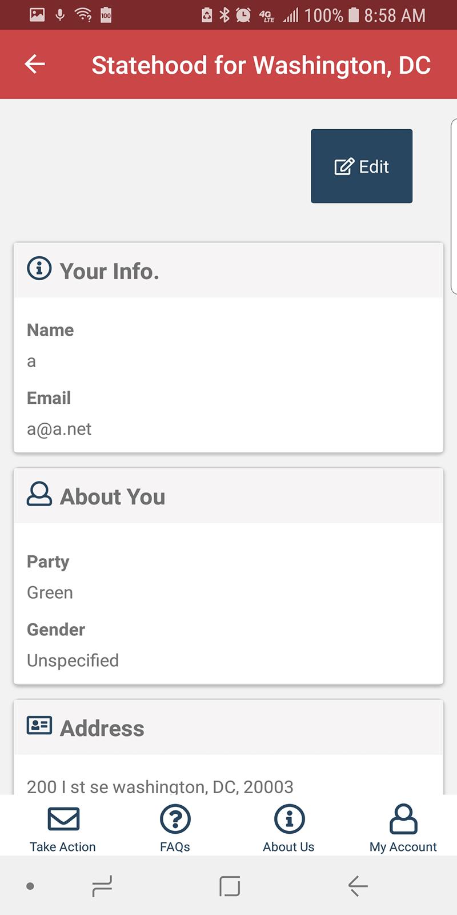The image size is (457, 915).
Task: Click the ID card icon beside Address
Action: [x=39, y=725]
